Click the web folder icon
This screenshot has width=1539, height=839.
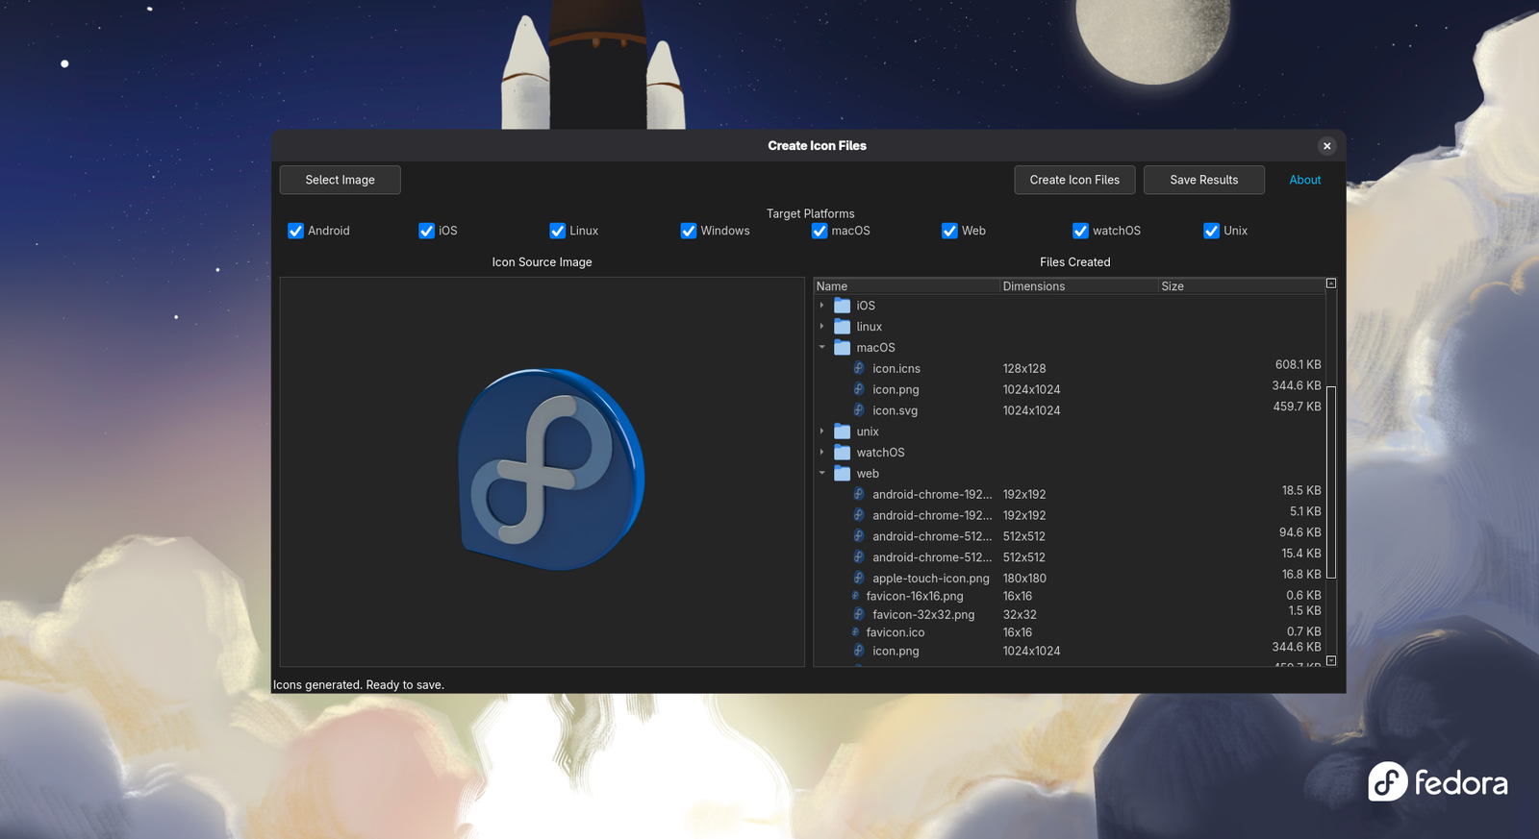[842, 474]
